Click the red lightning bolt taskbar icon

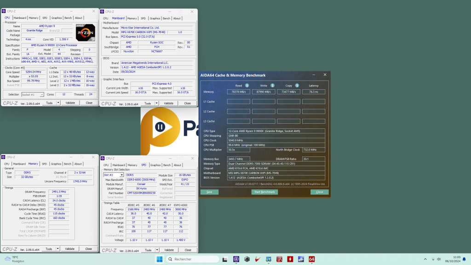pyautogui.click(x=290, y=259)
